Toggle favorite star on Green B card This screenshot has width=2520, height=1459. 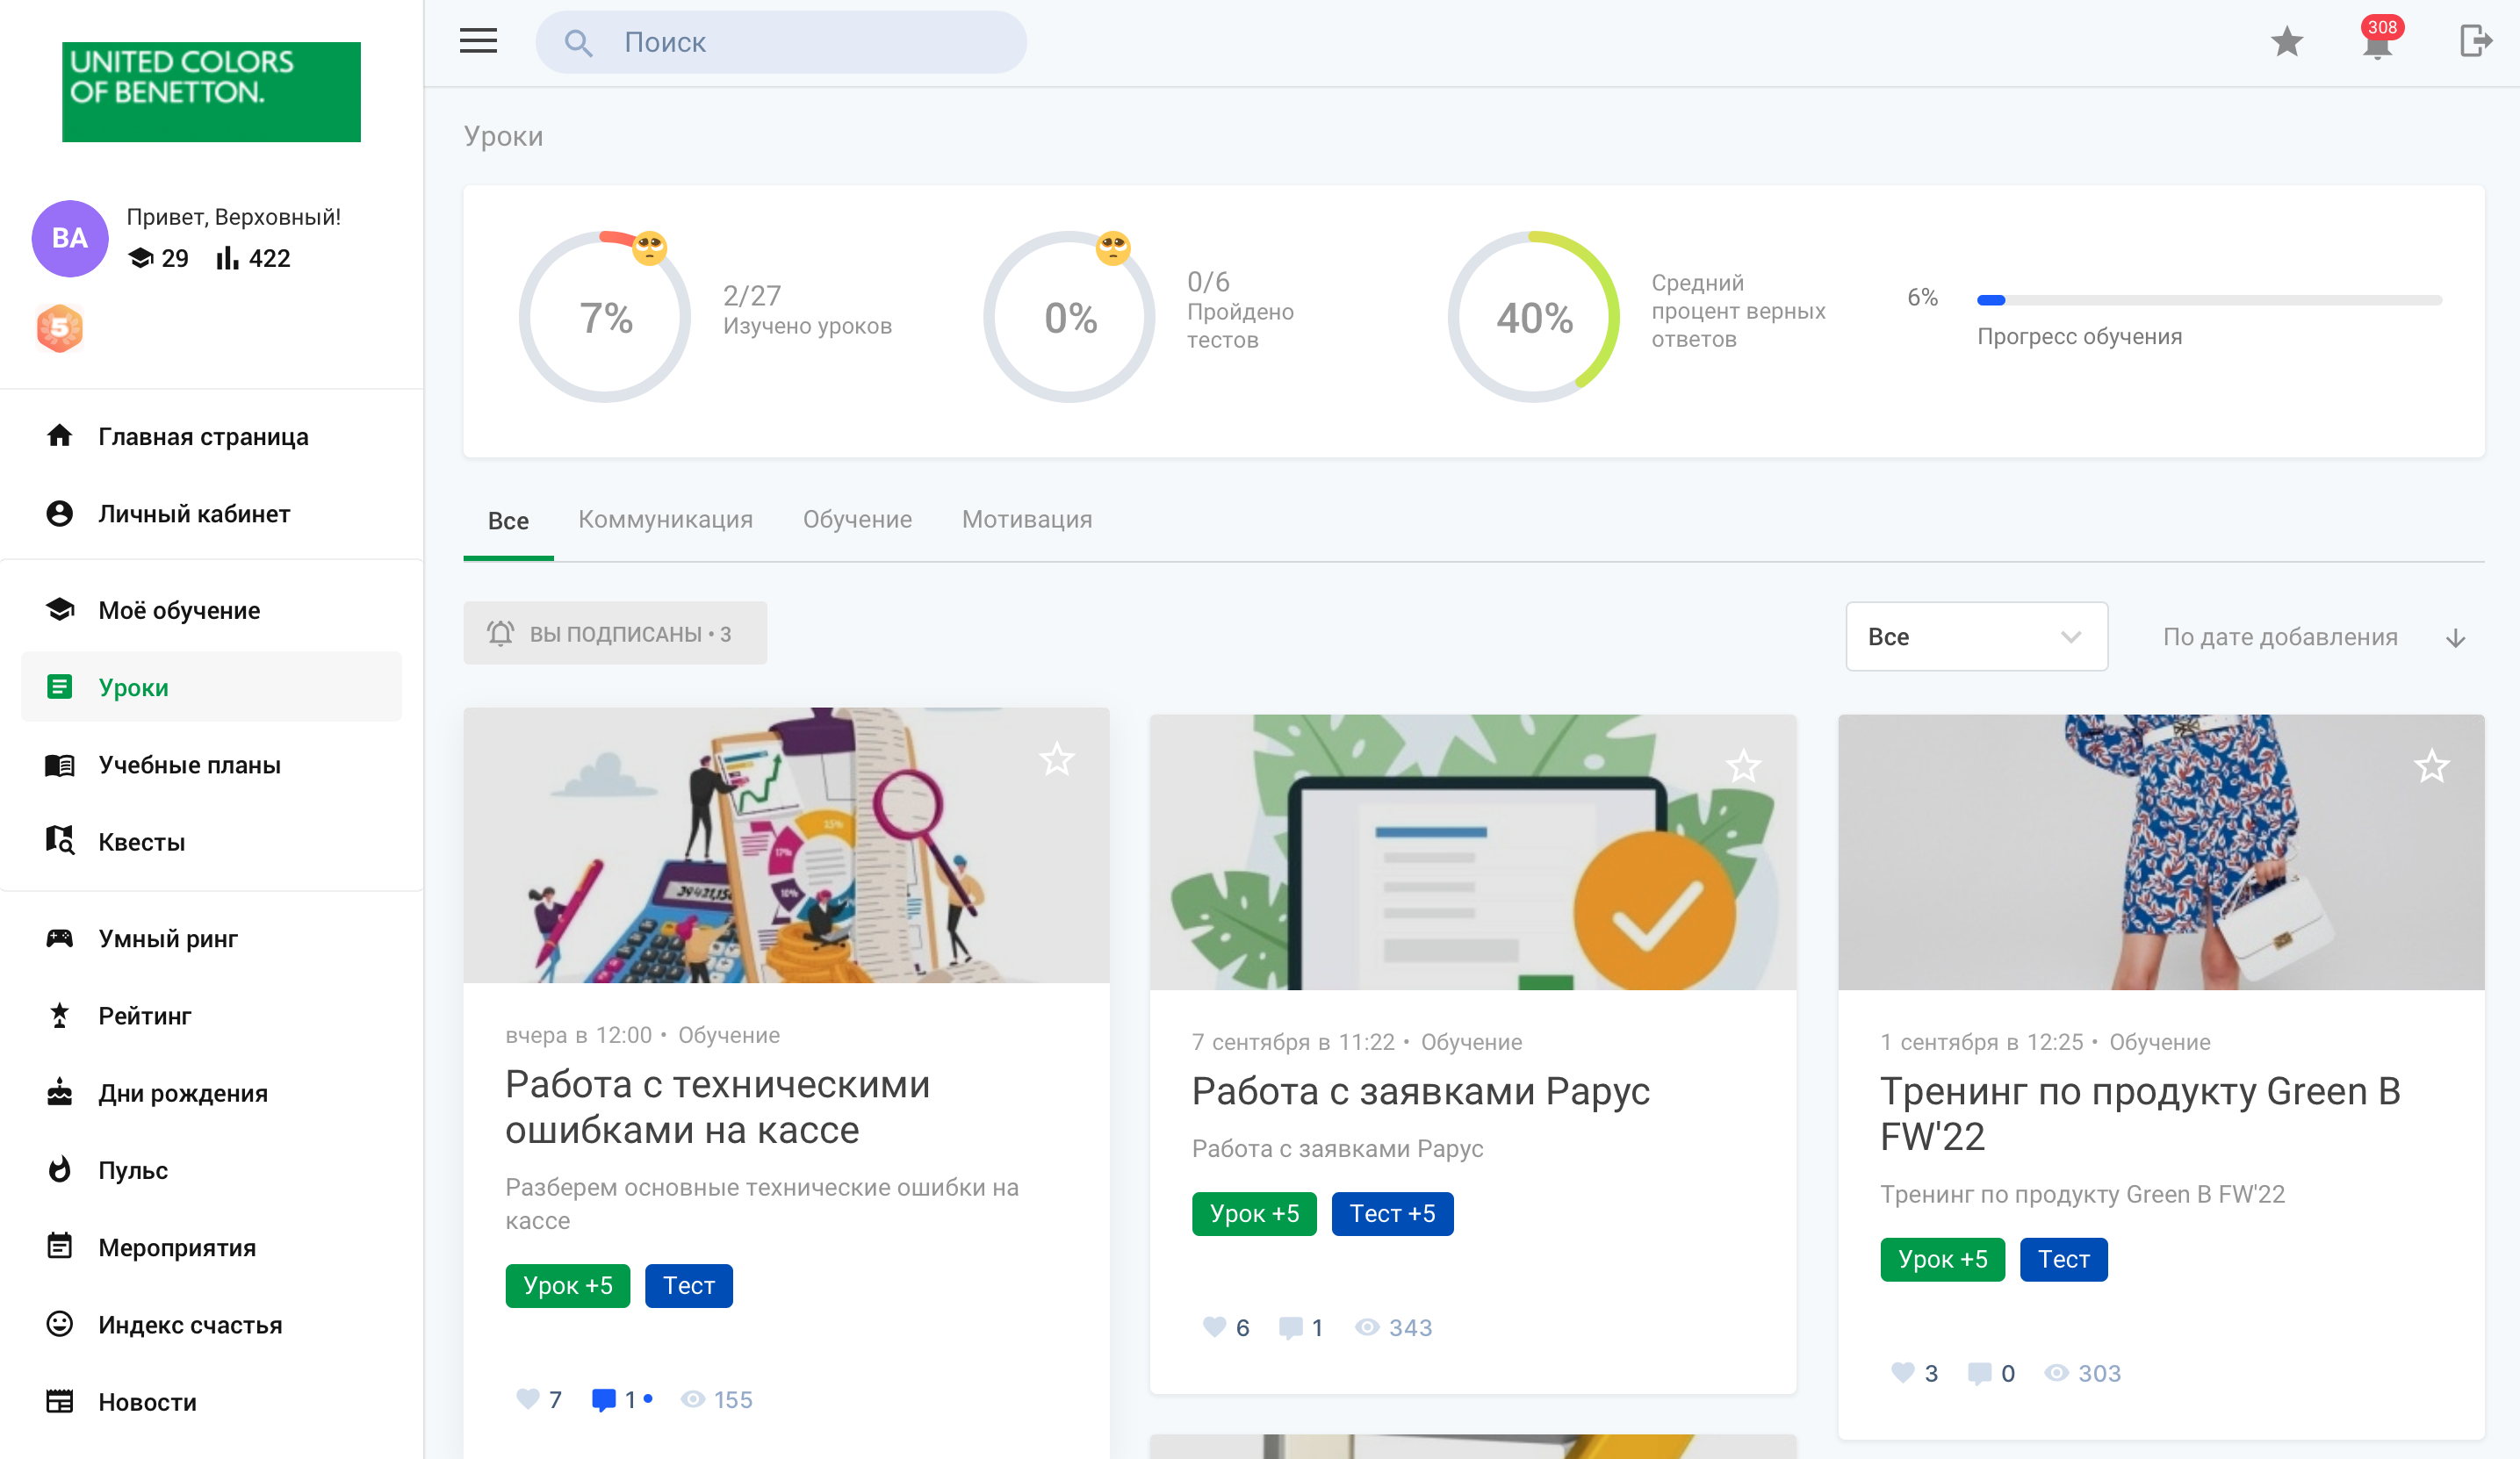pyautogui.click(x=2431, y=767)
